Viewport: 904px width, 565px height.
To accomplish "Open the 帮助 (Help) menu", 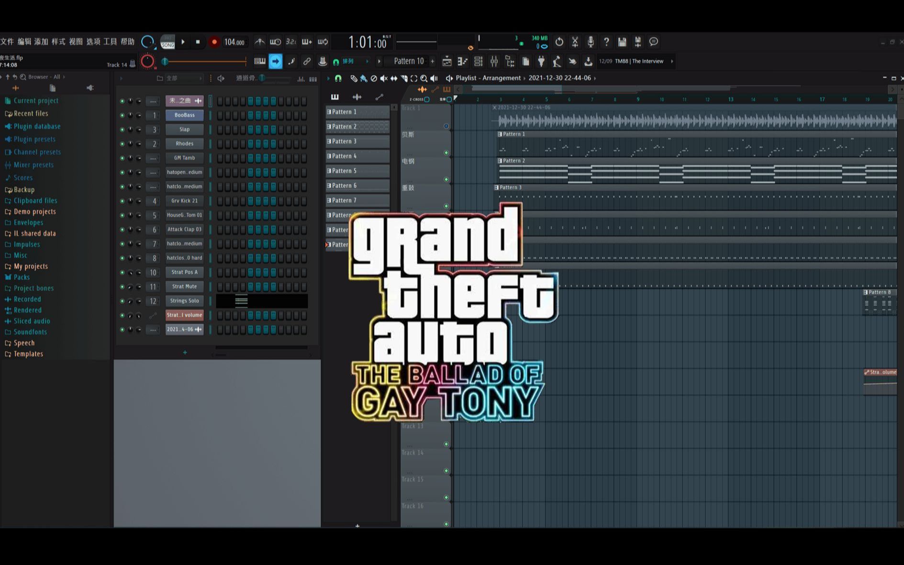I will [128, 42].
